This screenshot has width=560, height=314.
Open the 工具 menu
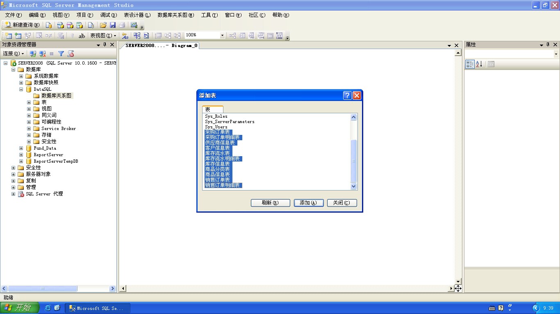click(x=209, y=15)
